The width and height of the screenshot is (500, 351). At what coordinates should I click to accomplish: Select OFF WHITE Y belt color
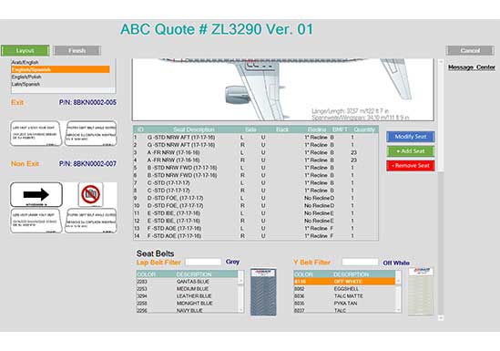[344, 282]
